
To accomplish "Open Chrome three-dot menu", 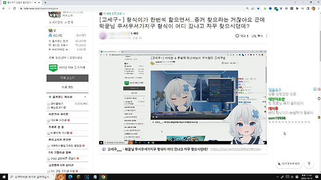I will (319, 8).
